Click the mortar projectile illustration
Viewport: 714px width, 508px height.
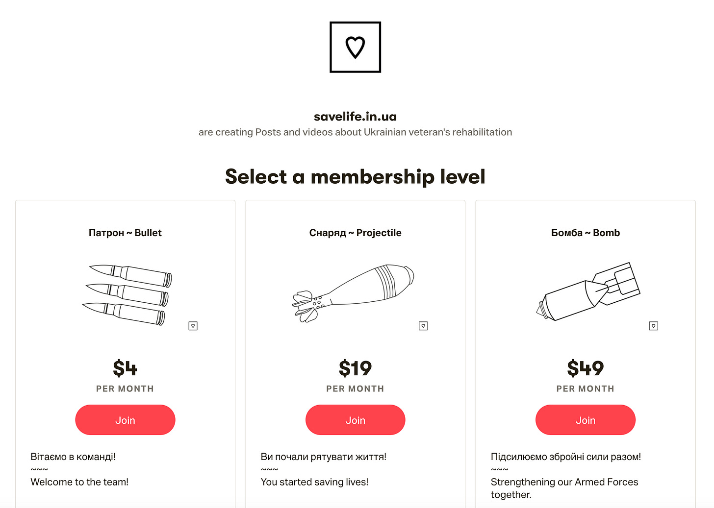pos(353,293)
